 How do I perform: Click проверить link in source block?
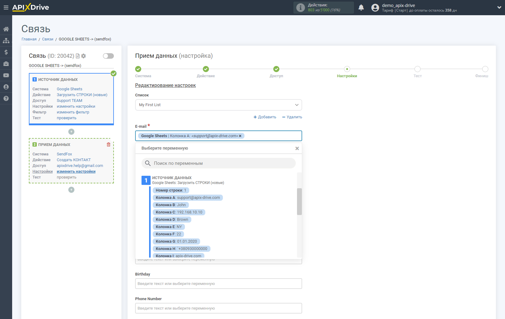[x=67, y=118]
